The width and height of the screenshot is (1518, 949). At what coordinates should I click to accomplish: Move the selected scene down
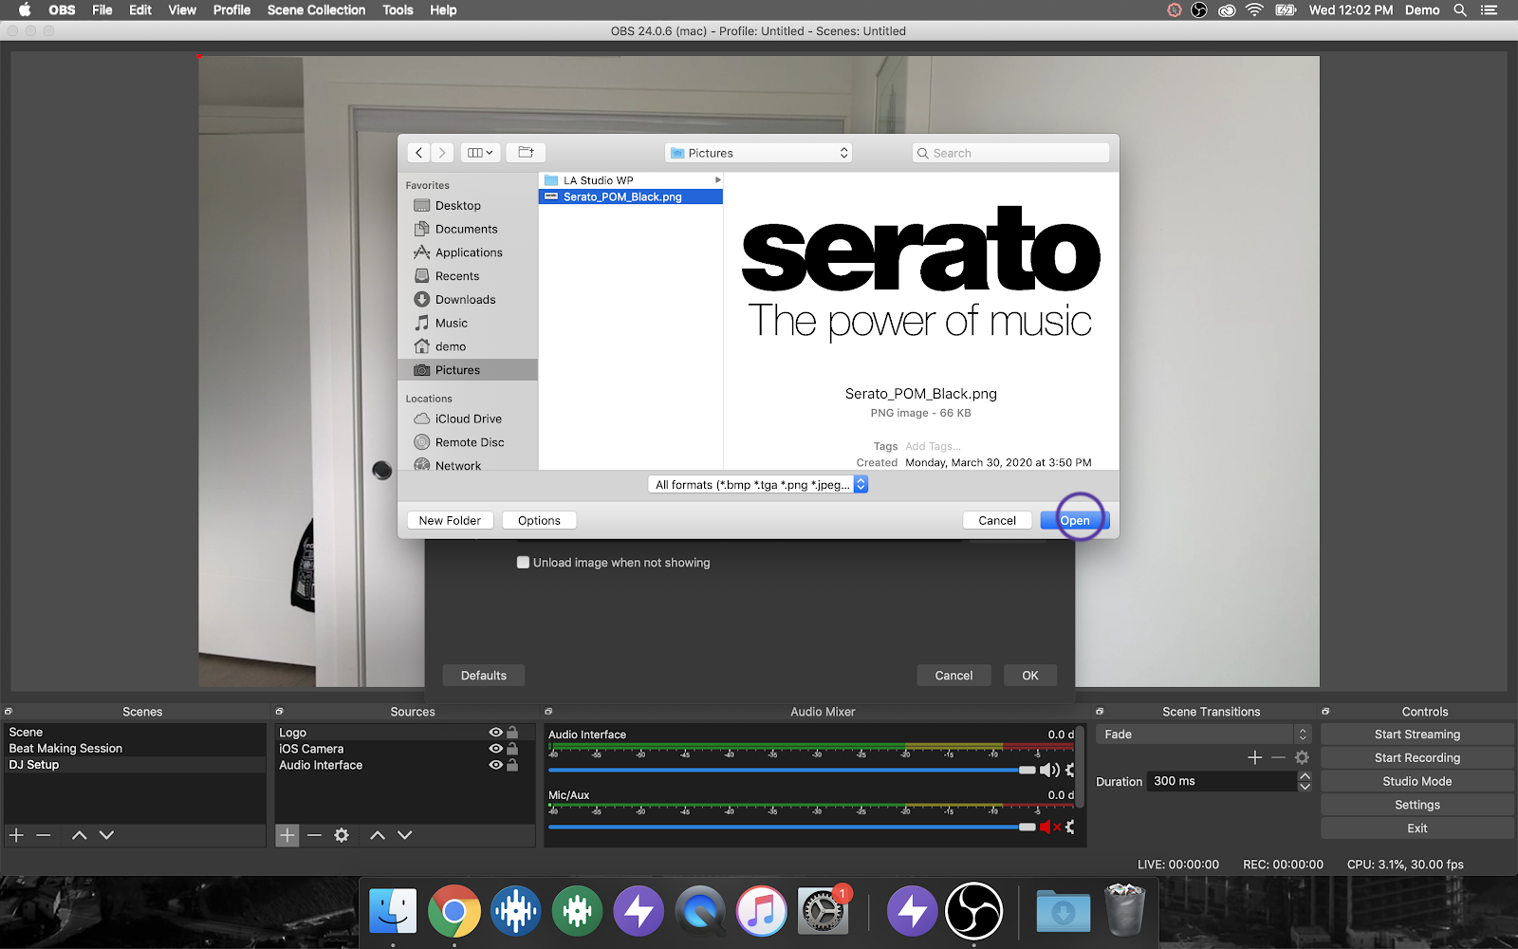106,835
